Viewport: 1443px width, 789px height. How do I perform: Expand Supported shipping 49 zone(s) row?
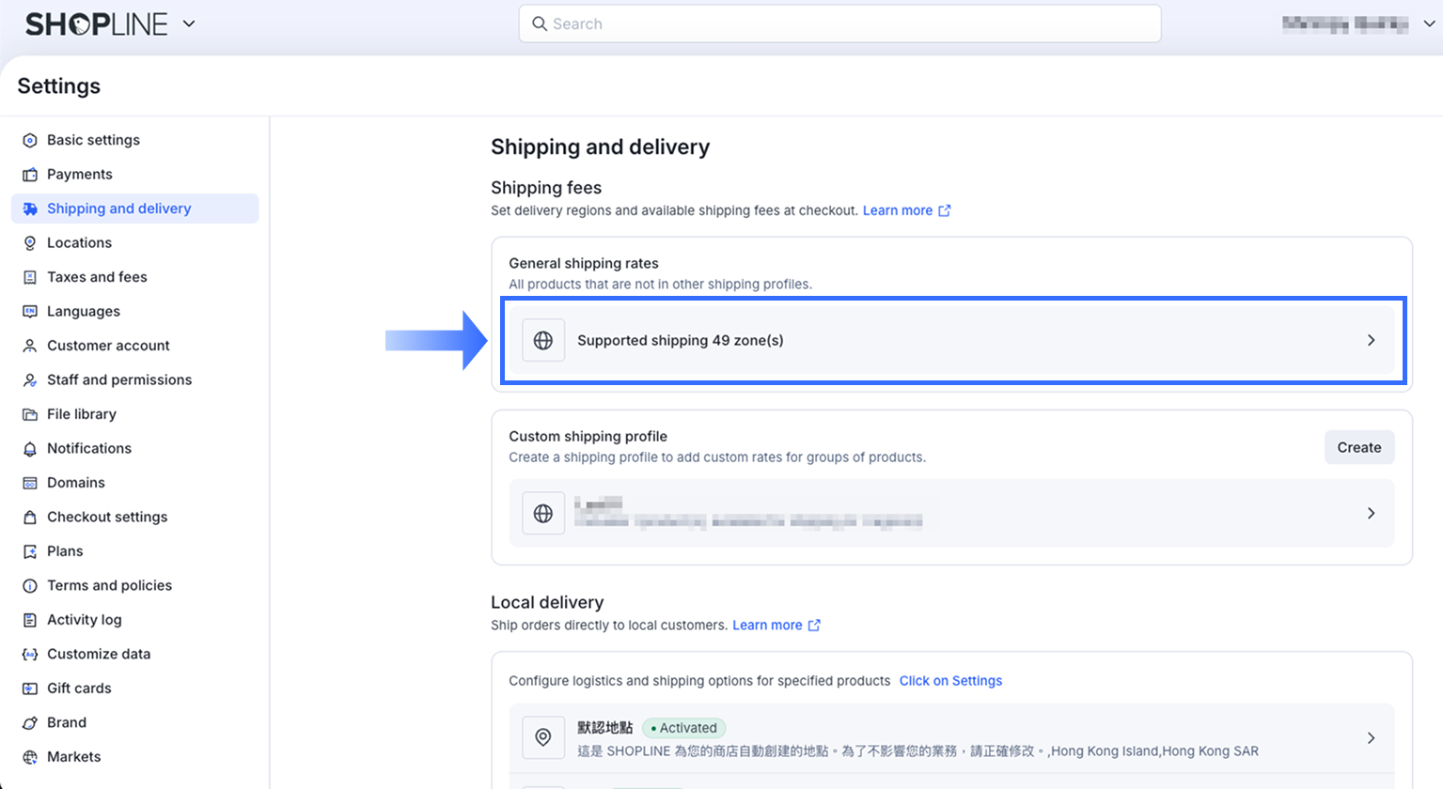[x=1371, y=340]
